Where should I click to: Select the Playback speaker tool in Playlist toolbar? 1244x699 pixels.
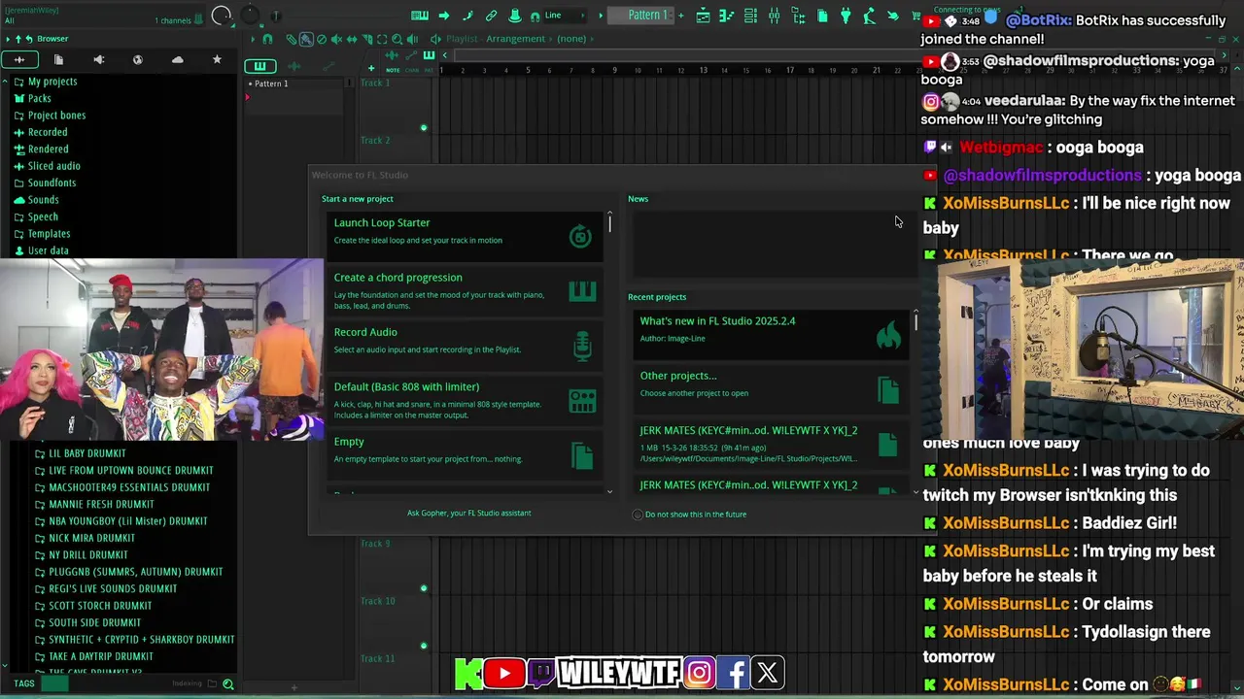pos(412,40)
